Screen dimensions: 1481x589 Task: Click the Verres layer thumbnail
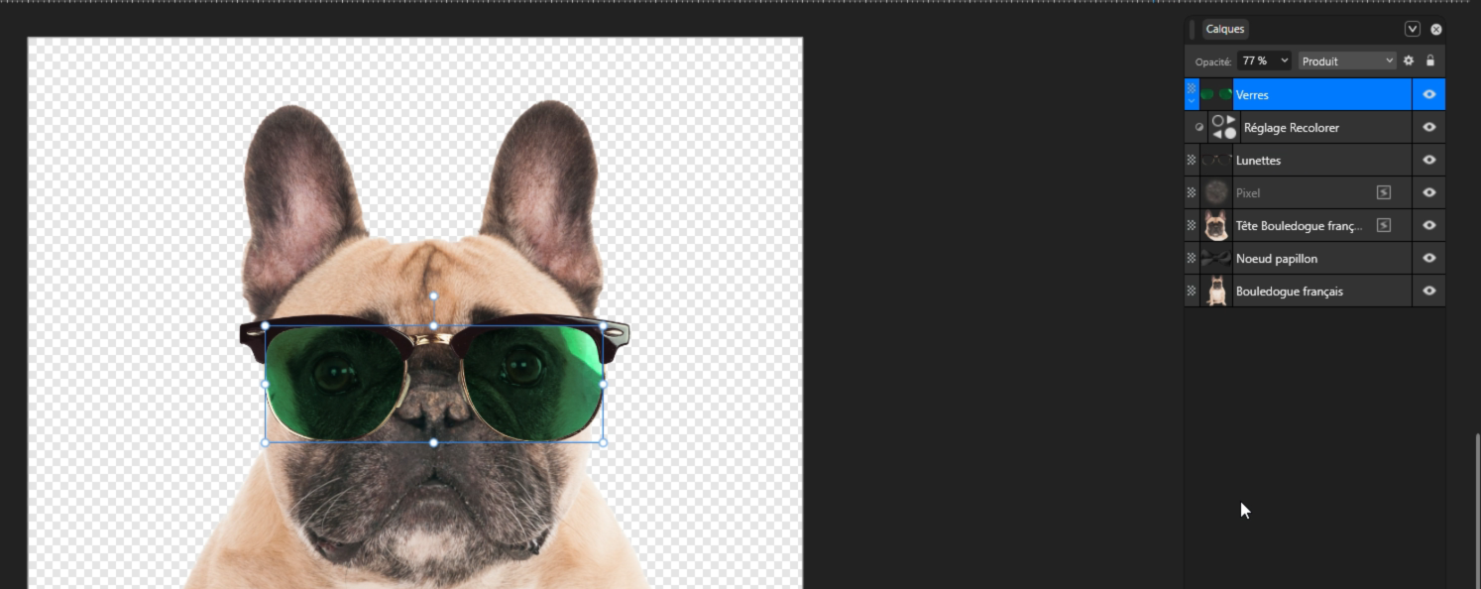1216,94
